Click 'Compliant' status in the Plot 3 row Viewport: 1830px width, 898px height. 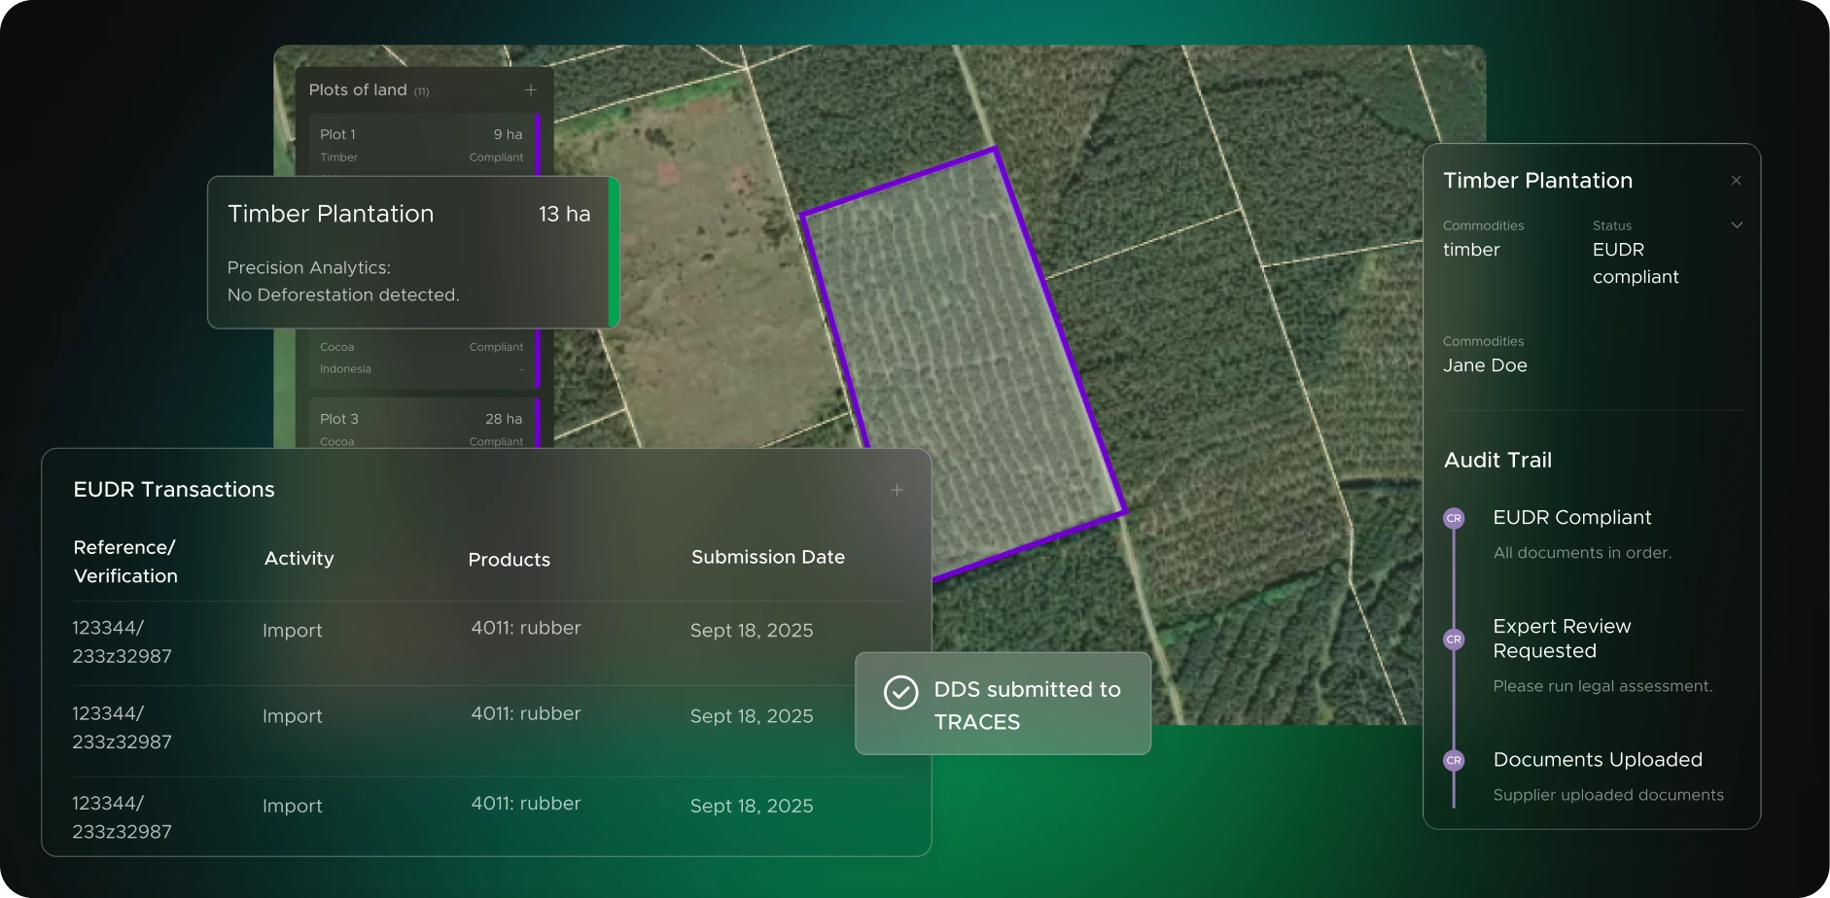pyautogui.click(x=496, y=441)
